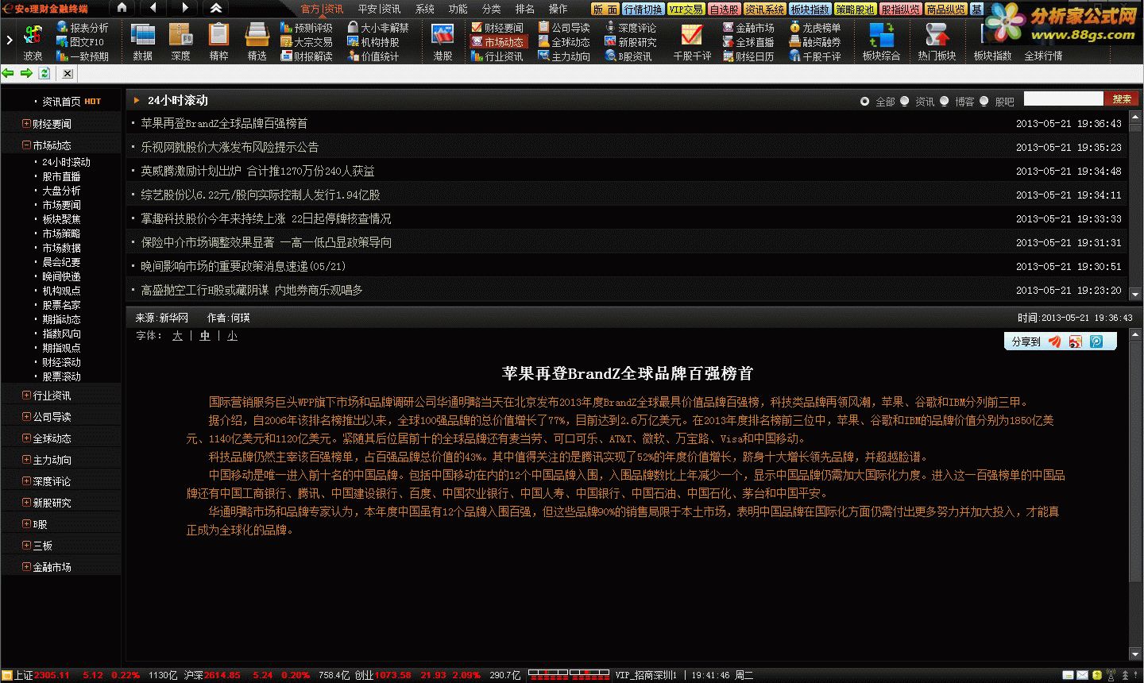Open 图文F10 in toolbar
Image resolution: width=1144 pixels, height=683 pixels.
[x=80, y=42]
